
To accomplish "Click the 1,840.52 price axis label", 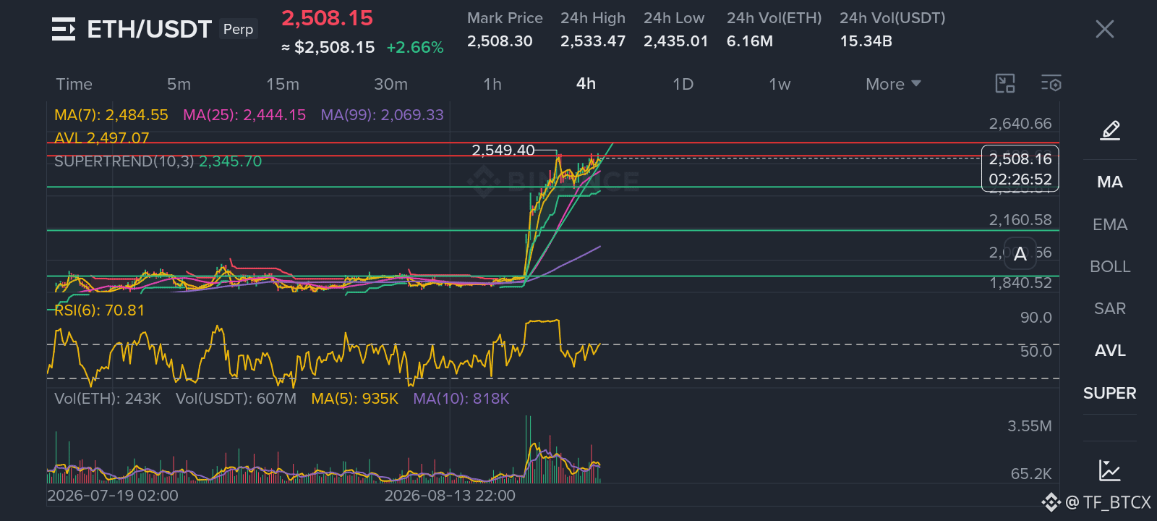I will [1020, 283].
